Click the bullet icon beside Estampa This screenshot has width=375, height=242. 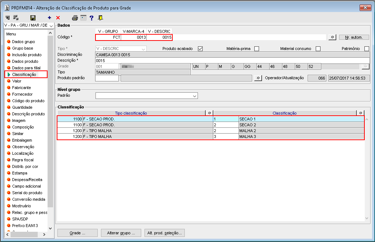click(x=9, y=173)
